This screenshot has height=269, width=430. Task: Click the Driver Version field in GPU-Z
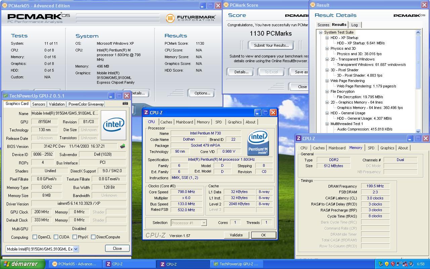[x=79, y=203]
